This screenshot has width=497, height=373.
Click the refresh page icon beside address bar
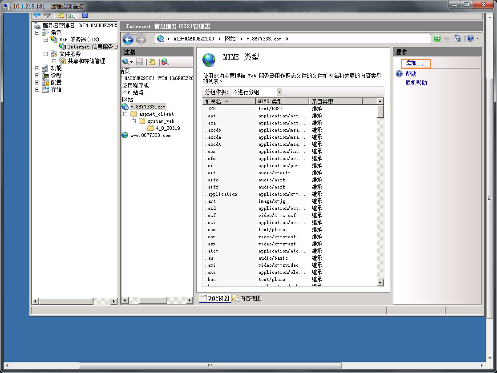click(437, 39)
